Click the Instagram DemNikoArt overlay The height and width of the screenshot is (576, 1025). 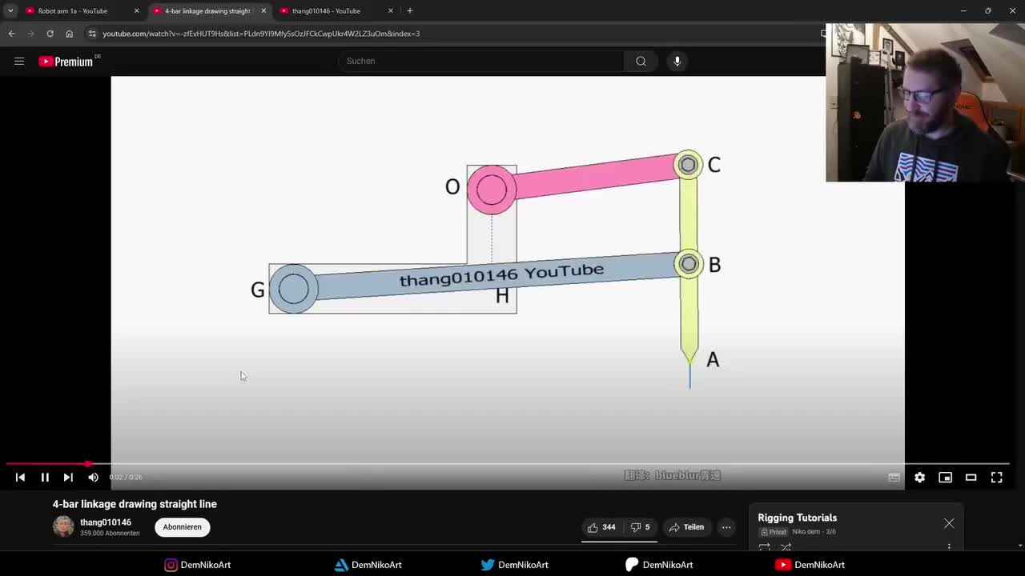click(198, 565)
